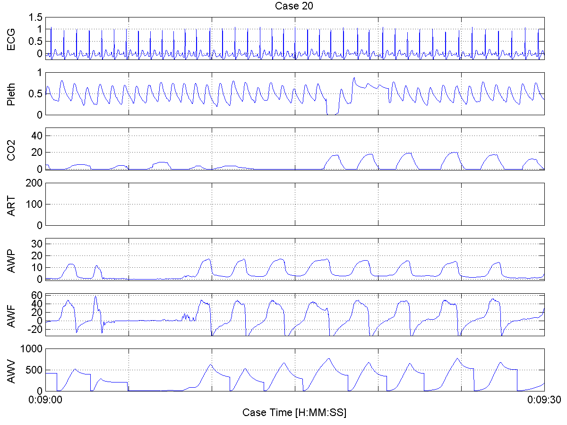Click the 30 tick on AWP axis
The height and width of the screenshot is (425, 567).
tap(38, 243)
